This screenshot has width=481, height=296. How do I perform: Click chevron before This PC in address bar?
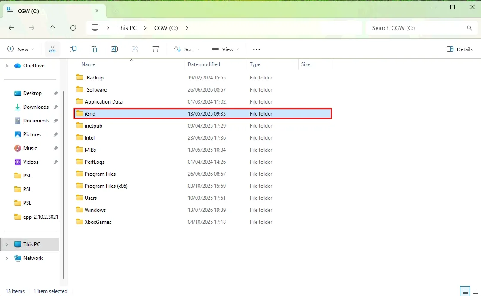point(108,28)
